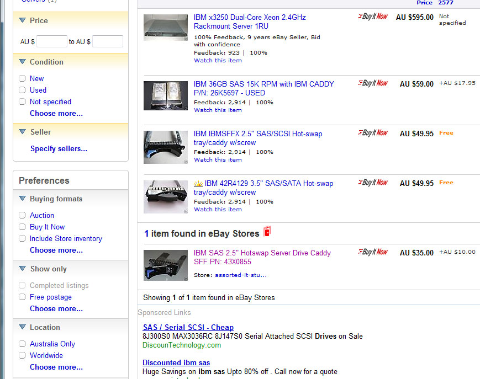Collapse the Condition filter section
This screenshot has width=480, height=379.
22,61
